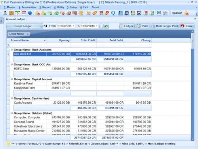Viewport: 198px width, 149px height.
Task: Select the Koteshwar Electronics row
Action: coord(82,126)
